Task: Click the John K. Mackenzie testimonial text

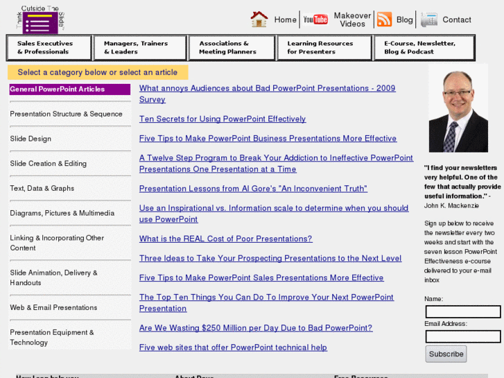Action: pyautogui.click(x=462, y=187)
